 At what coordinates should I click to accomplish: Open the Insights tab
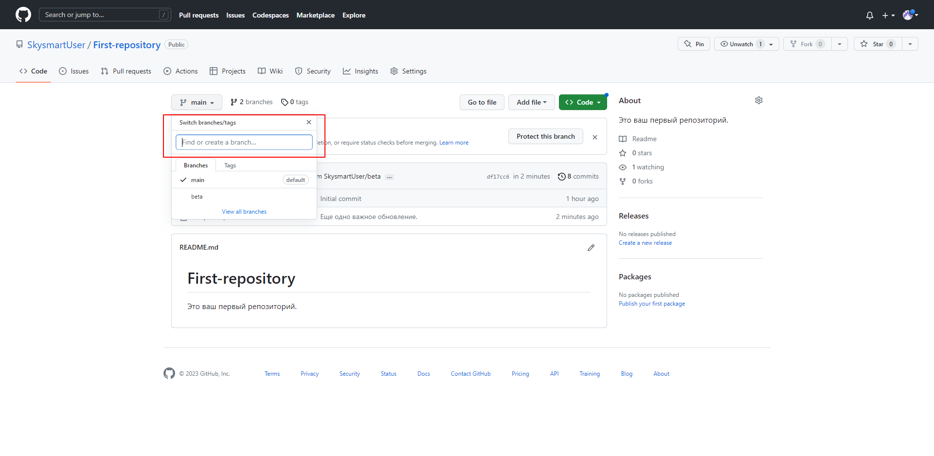[360, 71]
